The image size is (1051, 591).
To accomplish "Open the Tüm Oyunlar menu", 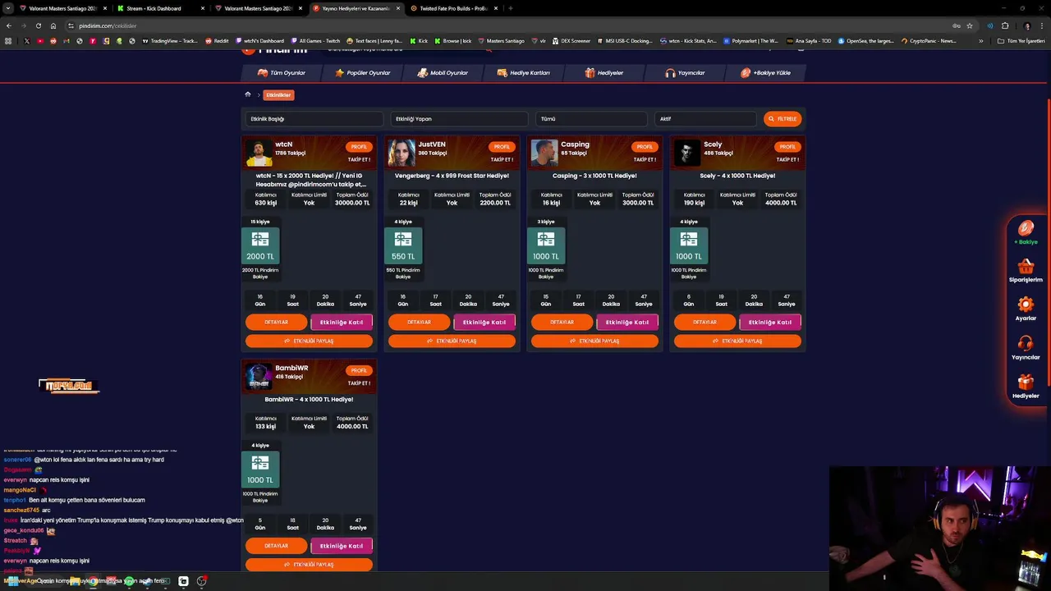I will point(282,73).
